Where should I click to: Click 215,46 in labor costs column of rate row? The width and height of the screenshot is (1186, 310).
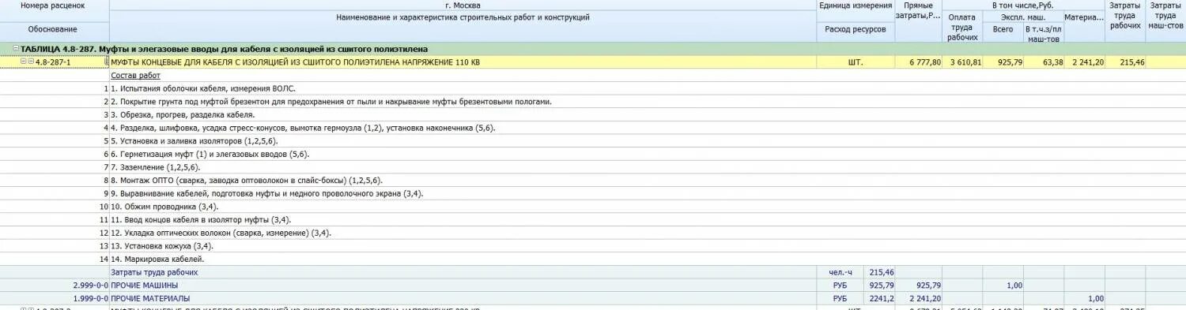pyautogui.click(x=1132, y=62)
